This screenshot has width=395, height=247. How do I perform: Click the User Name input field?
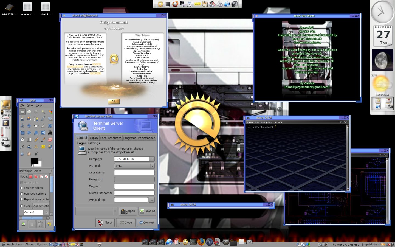click(134, 173)
